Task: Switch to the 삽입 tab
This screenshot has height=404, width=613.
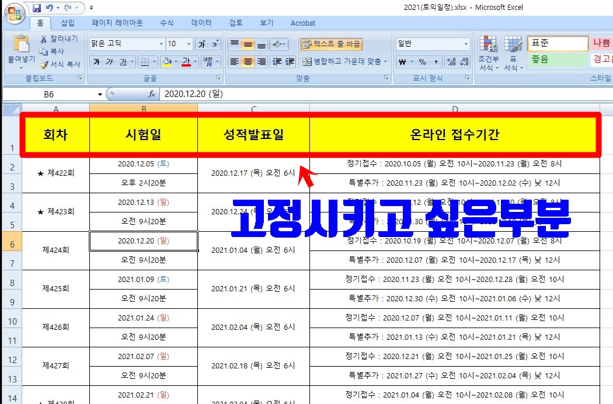Action: (68, 23)
